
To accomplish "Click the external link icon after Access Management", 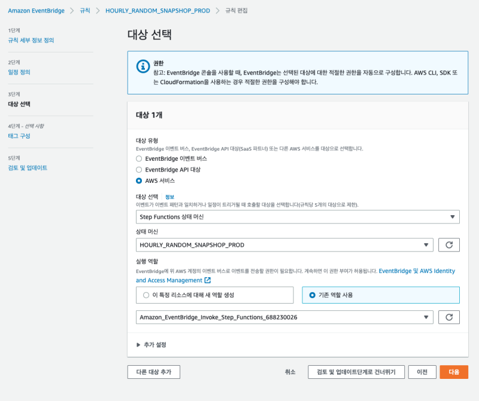I will coord(208,280).
